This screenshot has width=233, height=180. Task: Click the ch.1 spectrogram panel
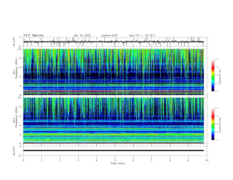[114, 72]
